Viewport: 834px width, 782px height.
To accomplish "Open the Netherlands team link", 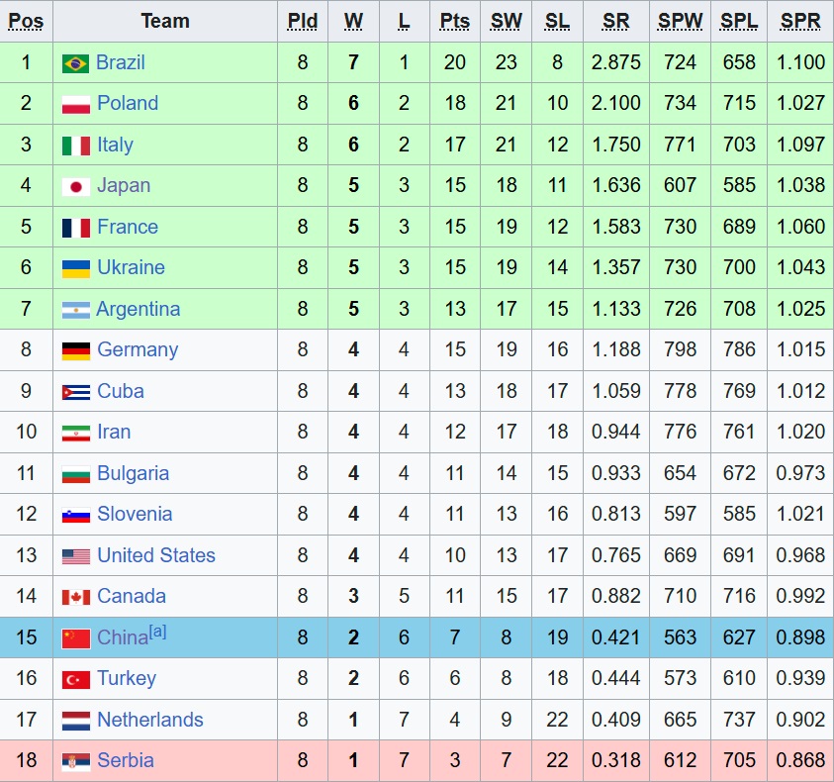I will [x=150, y=720].
